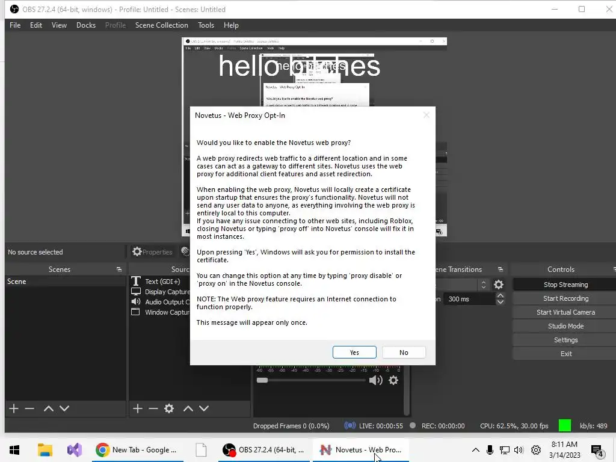Open the Edit menu in OBS
The height and width of the screenshot is (462, 616).
36,25
